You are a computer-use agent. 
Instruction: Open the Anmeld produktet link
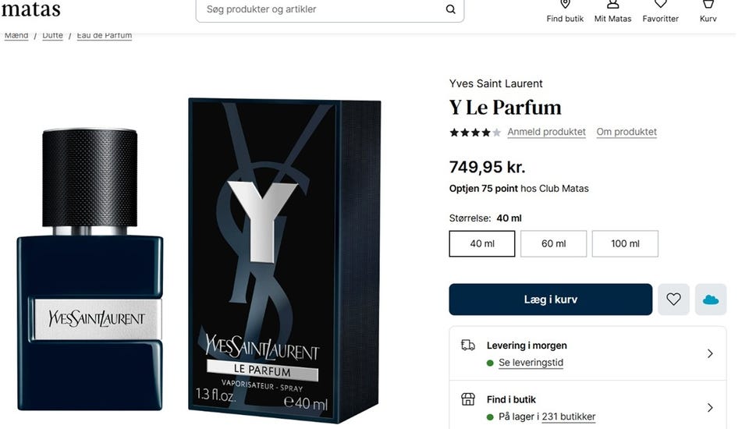[546, 132]
